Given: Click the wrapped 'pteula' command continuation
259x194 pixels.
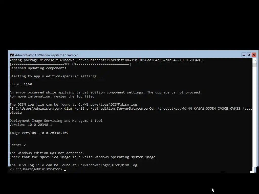Looking at the screenshot, I should pos(16,113).
